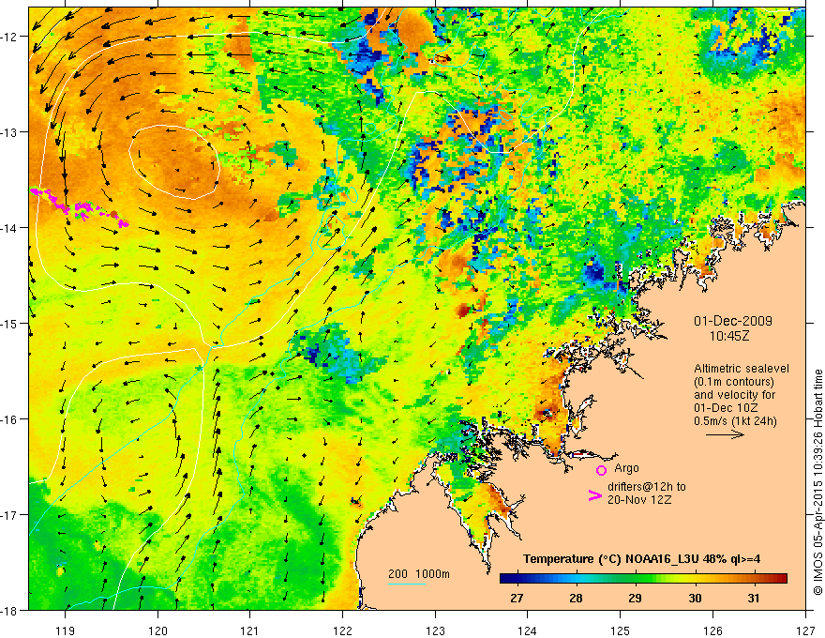The height and width of the screenshot is (638, 825).
Task: Click the longitude axis label 123
Action: tap(435, 630)
